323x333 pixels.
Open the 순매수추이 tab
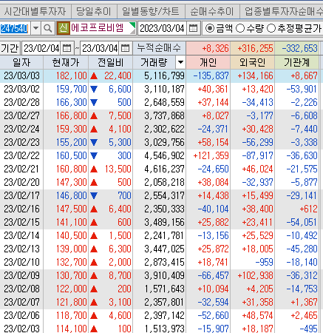(212, 11)
